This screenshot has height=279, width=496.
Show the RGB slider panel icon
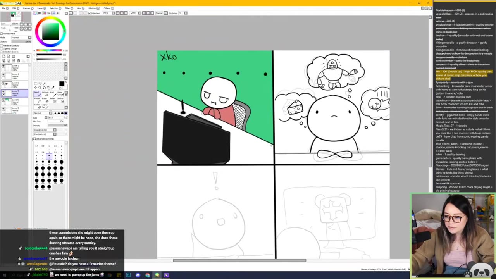pyautogui.click(x=40, y=13)
